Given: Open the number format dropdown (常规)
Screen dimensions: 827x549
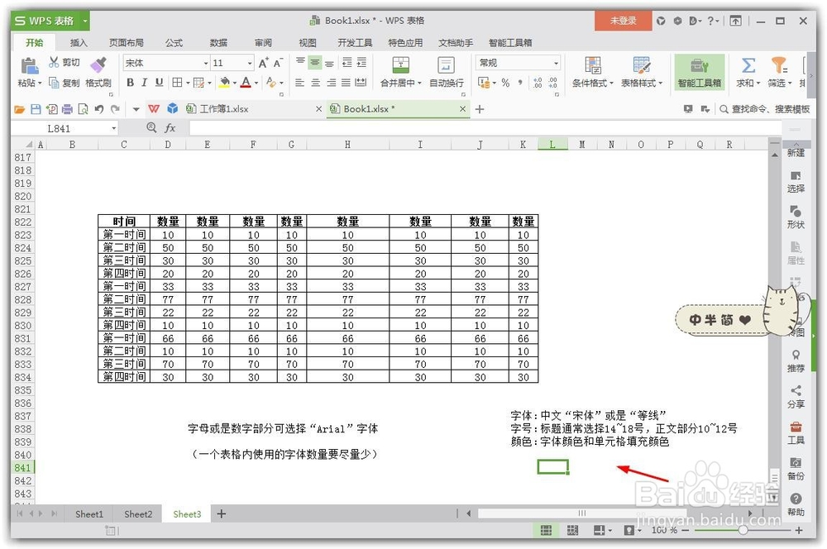Looking at the screenshot, I should (x=556, y=64).
